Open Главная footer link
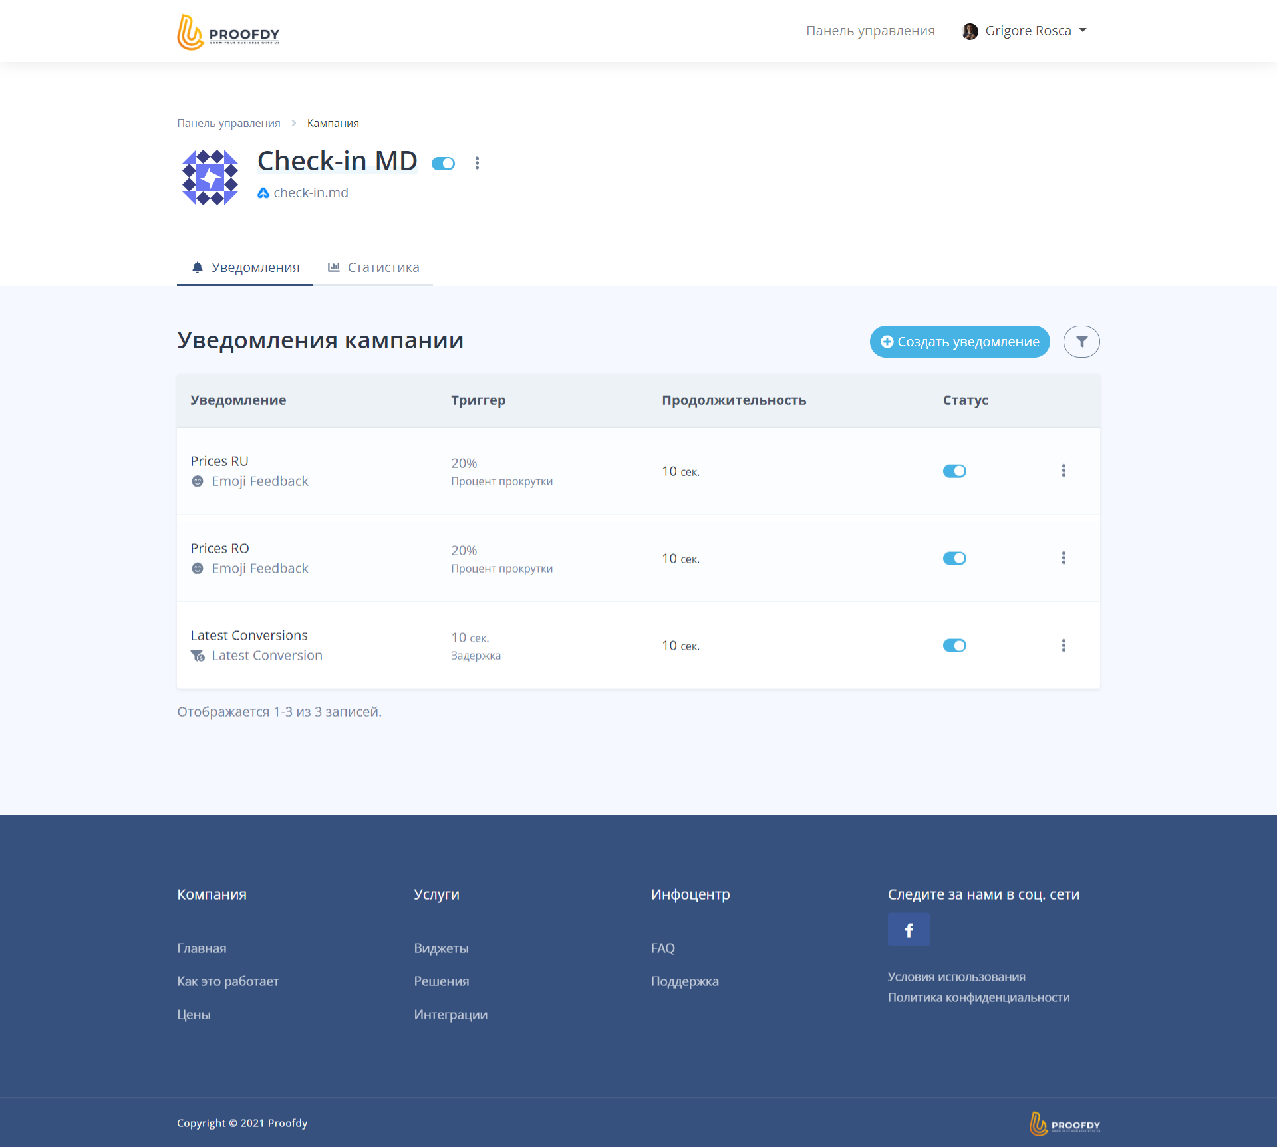Image resolution: width=1277 pixels, height=1147 pixels. (202, 948)
